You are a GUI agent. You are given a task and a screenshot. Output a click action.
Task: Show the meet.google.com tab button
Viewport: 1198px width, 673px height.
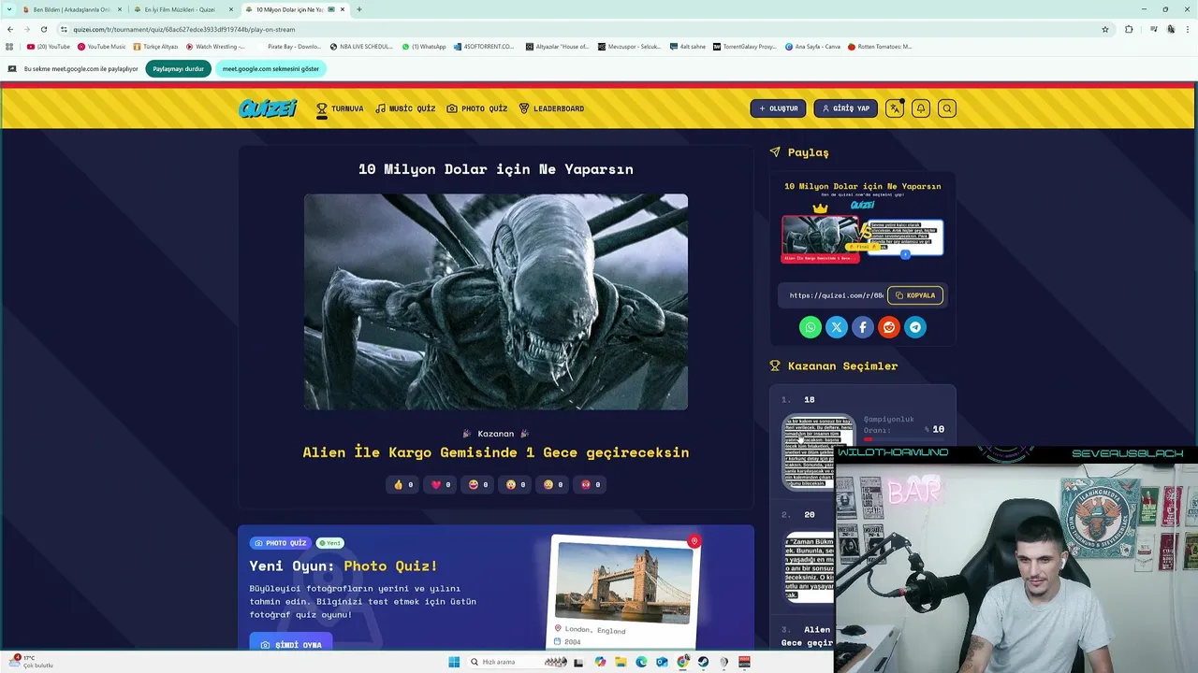[x=270, y=69]
